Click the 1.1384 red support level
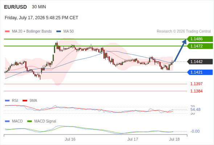Viewport: 214px width, 145px height. (196, 91)
